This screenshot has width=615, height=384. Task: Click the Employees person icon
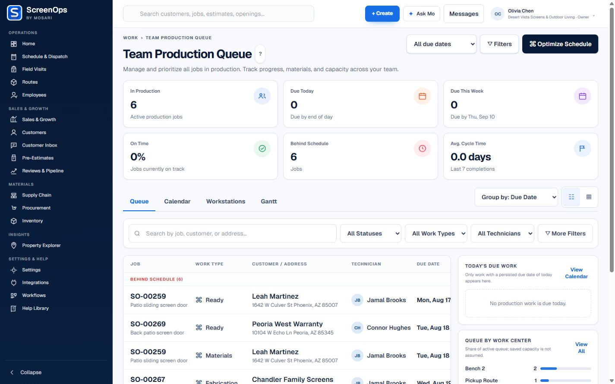pos(14,95)
